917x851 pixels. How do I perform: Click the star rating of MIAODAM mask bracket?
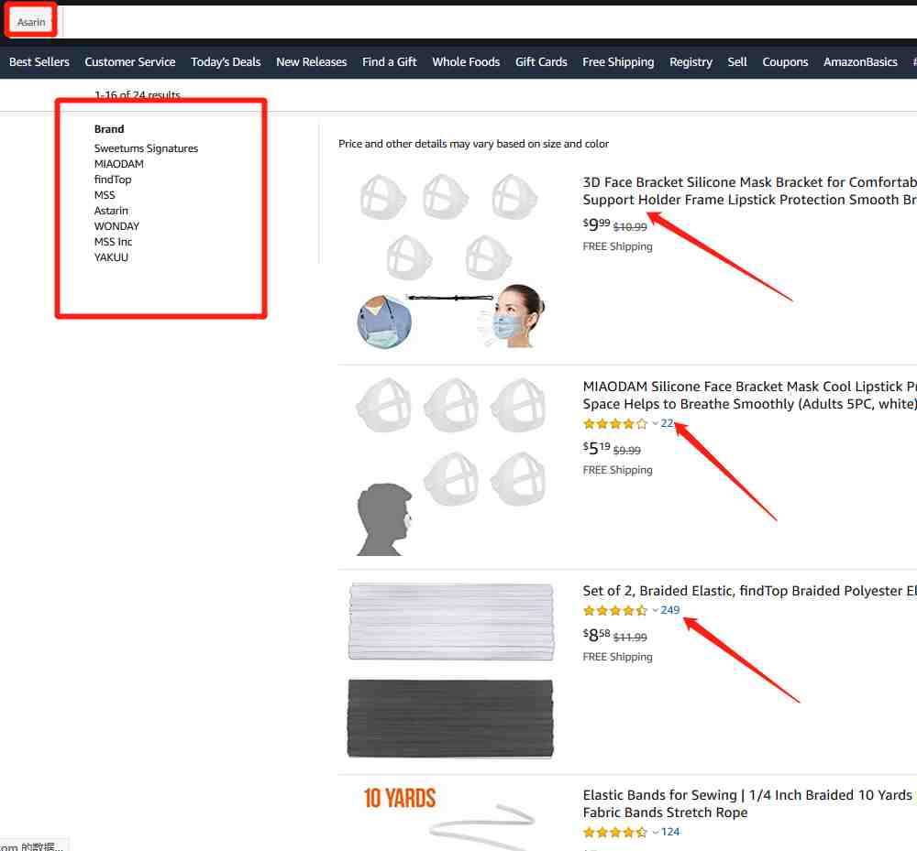click(x=615, y=423)
